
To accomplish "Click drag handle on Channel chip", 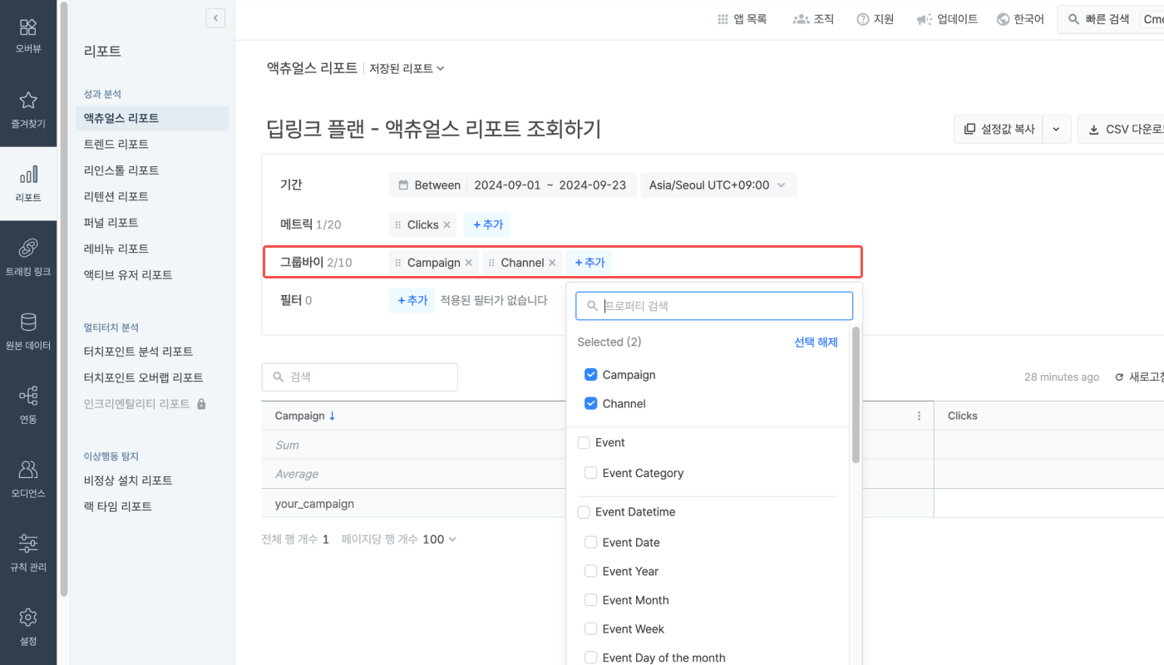I will (491, 263).
